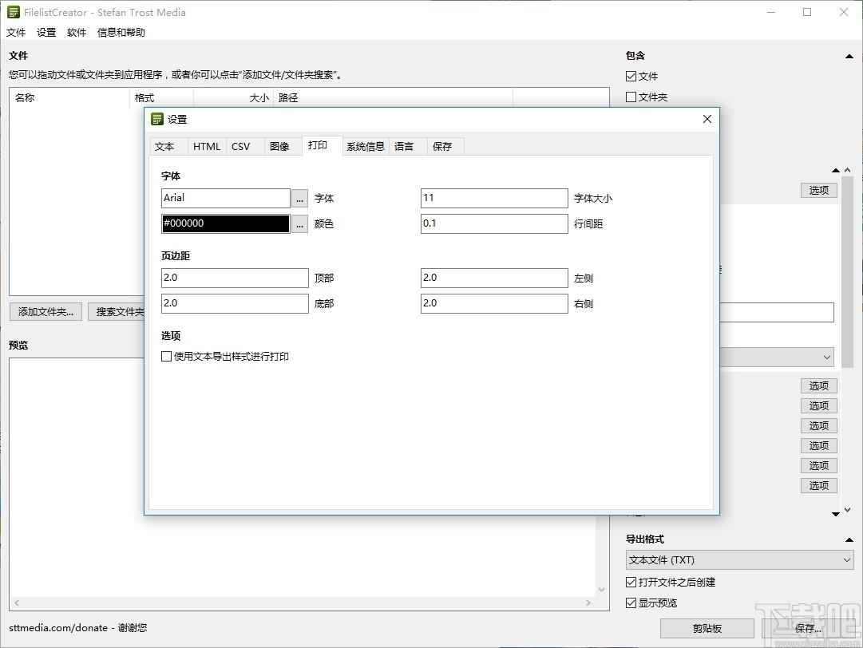The width and height of the screenshot is (863, 648).
Task: Click the 左侧 margin field
Action: pyautogui.click(x=494, y=278)
